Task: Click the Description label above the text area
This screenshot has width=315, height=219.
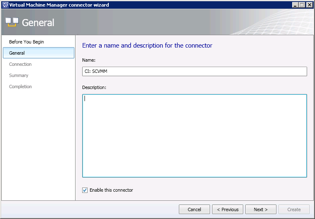Action: click(94, 87)
